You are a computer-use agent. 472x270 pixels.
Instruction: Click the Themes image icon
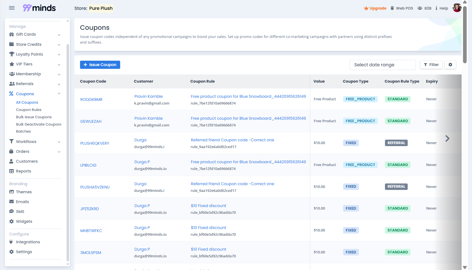pyautogui.click(x=12, y=192)
